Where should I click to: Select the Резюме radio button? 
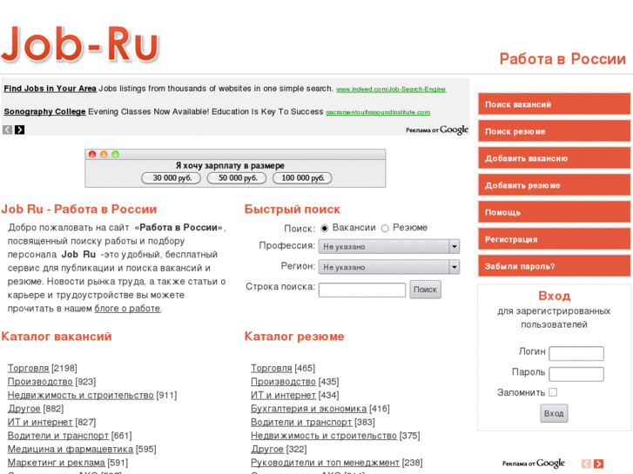point(385,229)
